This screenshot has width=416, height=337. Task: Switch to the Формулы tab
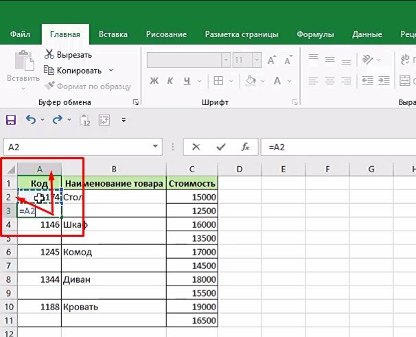click(315, 34)
